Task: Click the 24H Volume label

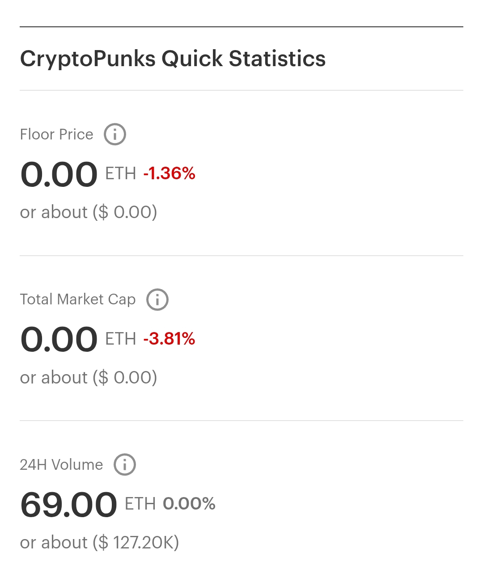Action: [61, 465]
